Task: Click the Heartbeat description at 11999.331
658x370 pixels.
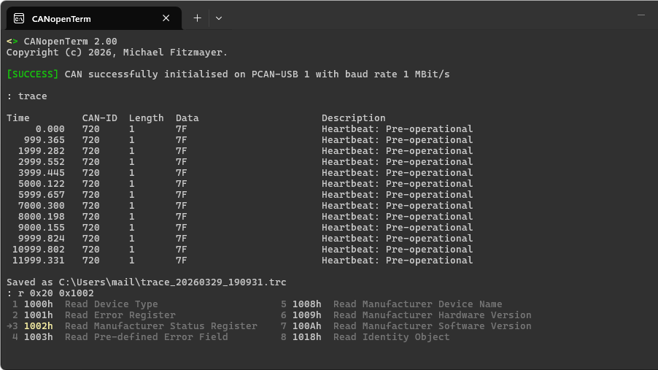Action: (x=397, y=260)
